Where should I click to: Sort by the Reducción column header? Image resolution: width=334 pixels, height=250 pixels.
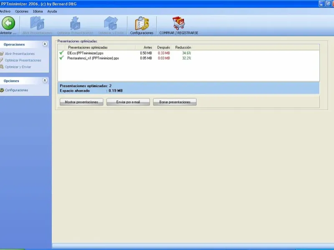point(183,47)
